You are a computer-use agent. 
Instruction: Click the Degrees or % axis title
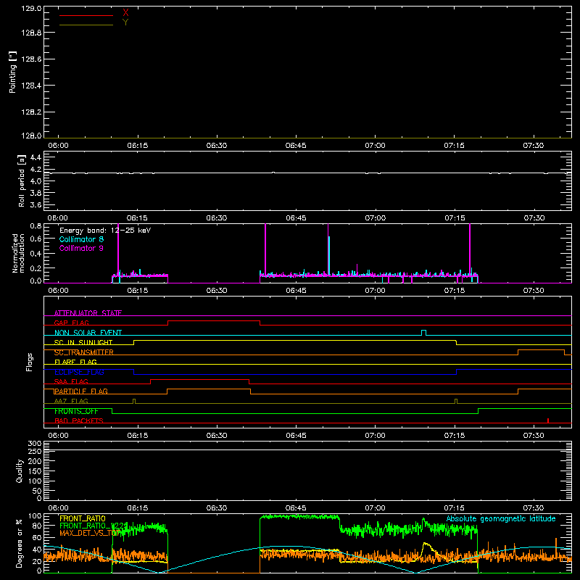tap(19, 543)
